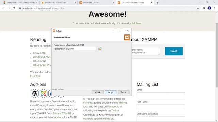Image resolution: width=218 pixels, height=122 pixels.
Task: Click the Mailing List heading
Action: click(147, 84)
